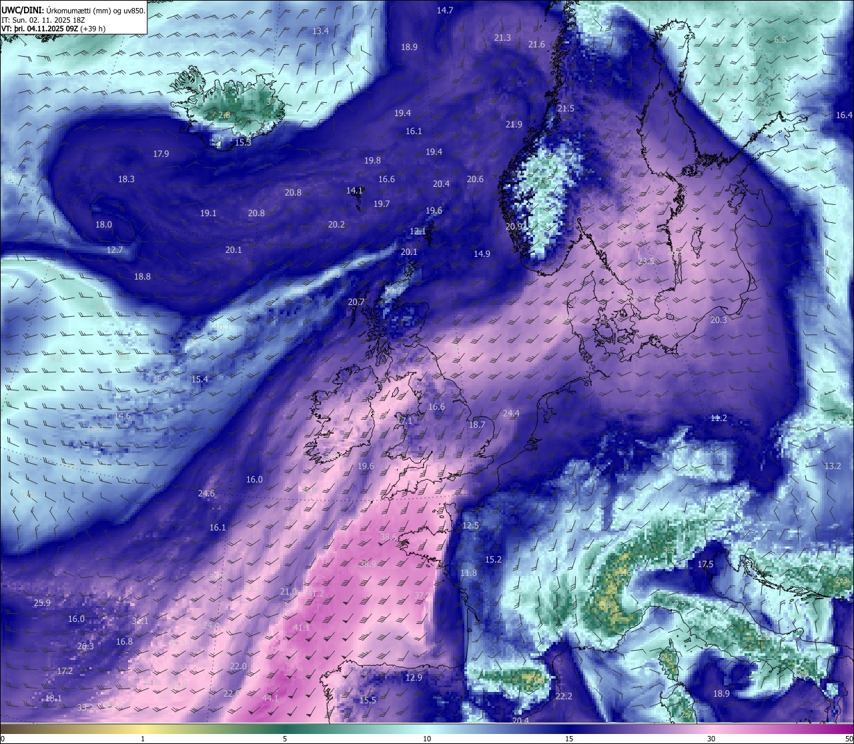Select the 18.8 value label
The height and width of the screenshot is (744, 854).
pos(142,276)
